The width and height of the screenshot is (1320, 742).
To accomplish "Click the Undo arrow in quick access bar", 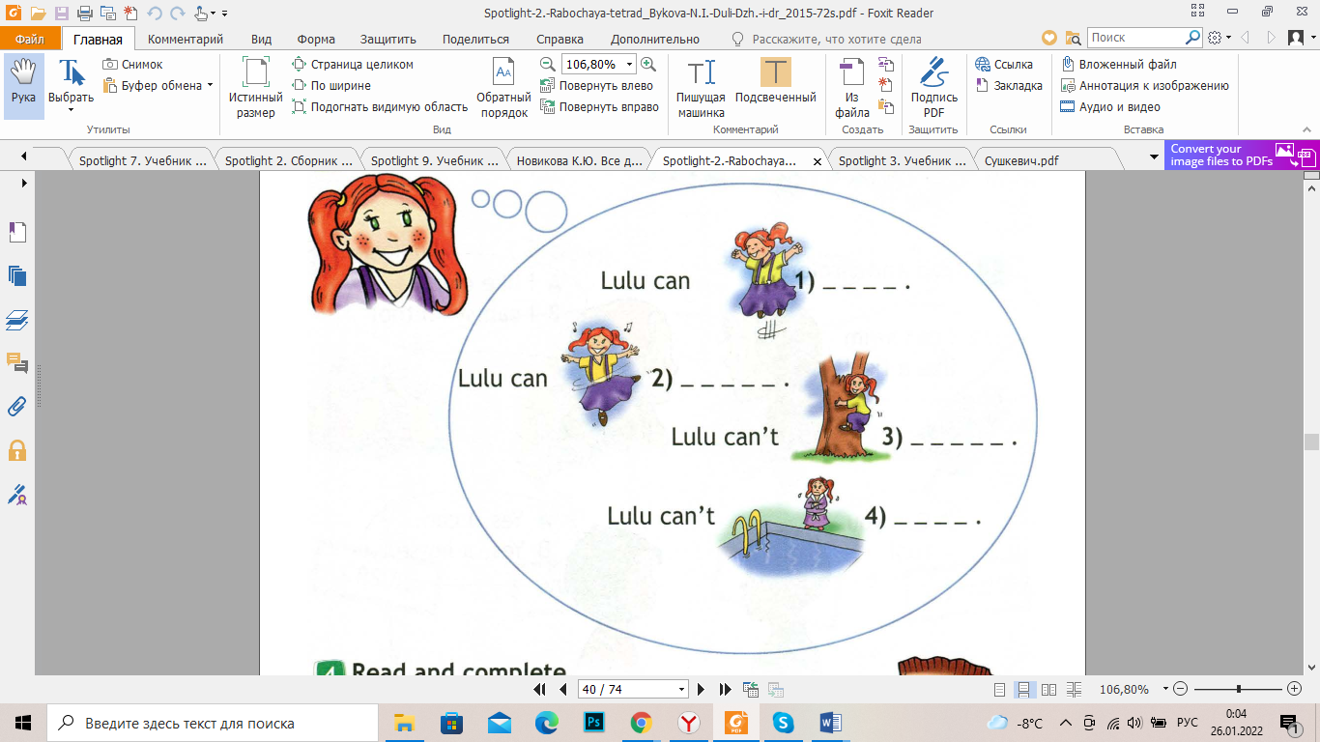I will click(154, 13).
